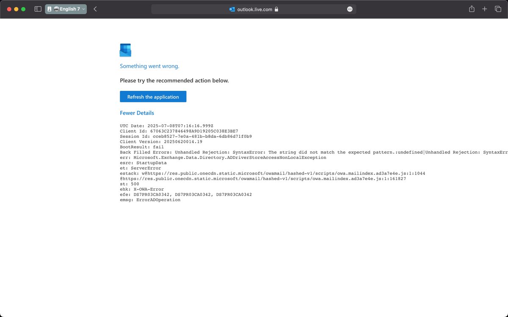Open the Share menu icon

click(x=472, y=9)
